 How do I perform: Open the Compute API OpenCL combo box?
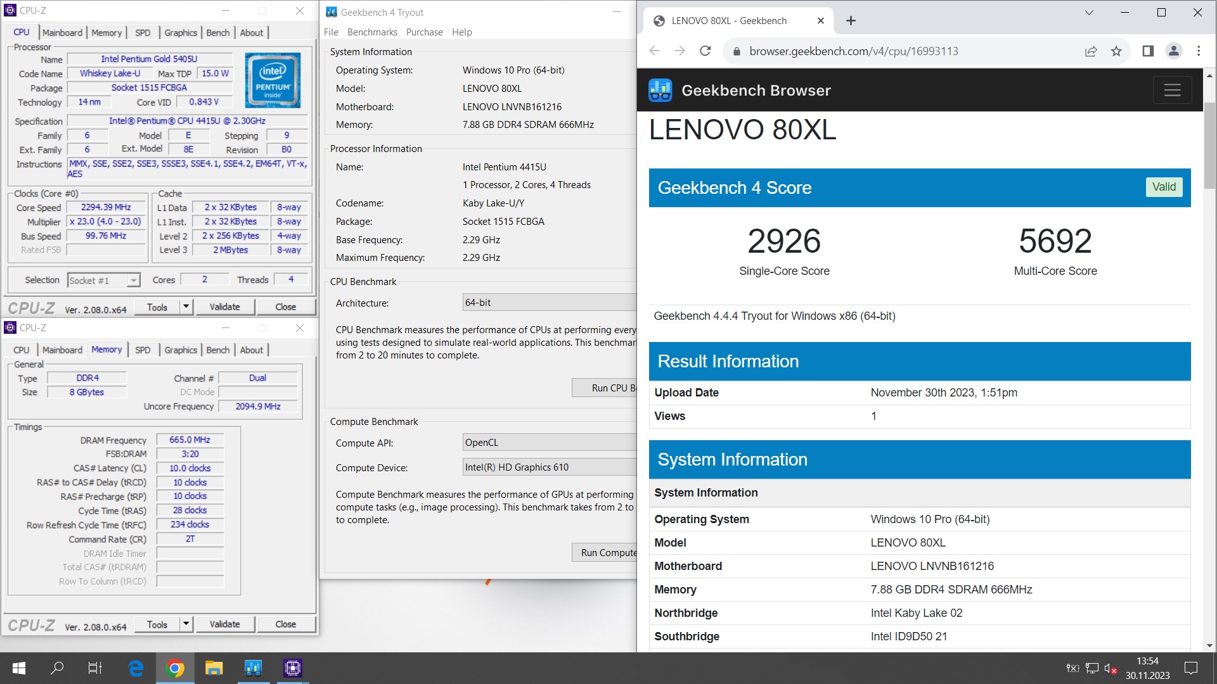[550, 443]
